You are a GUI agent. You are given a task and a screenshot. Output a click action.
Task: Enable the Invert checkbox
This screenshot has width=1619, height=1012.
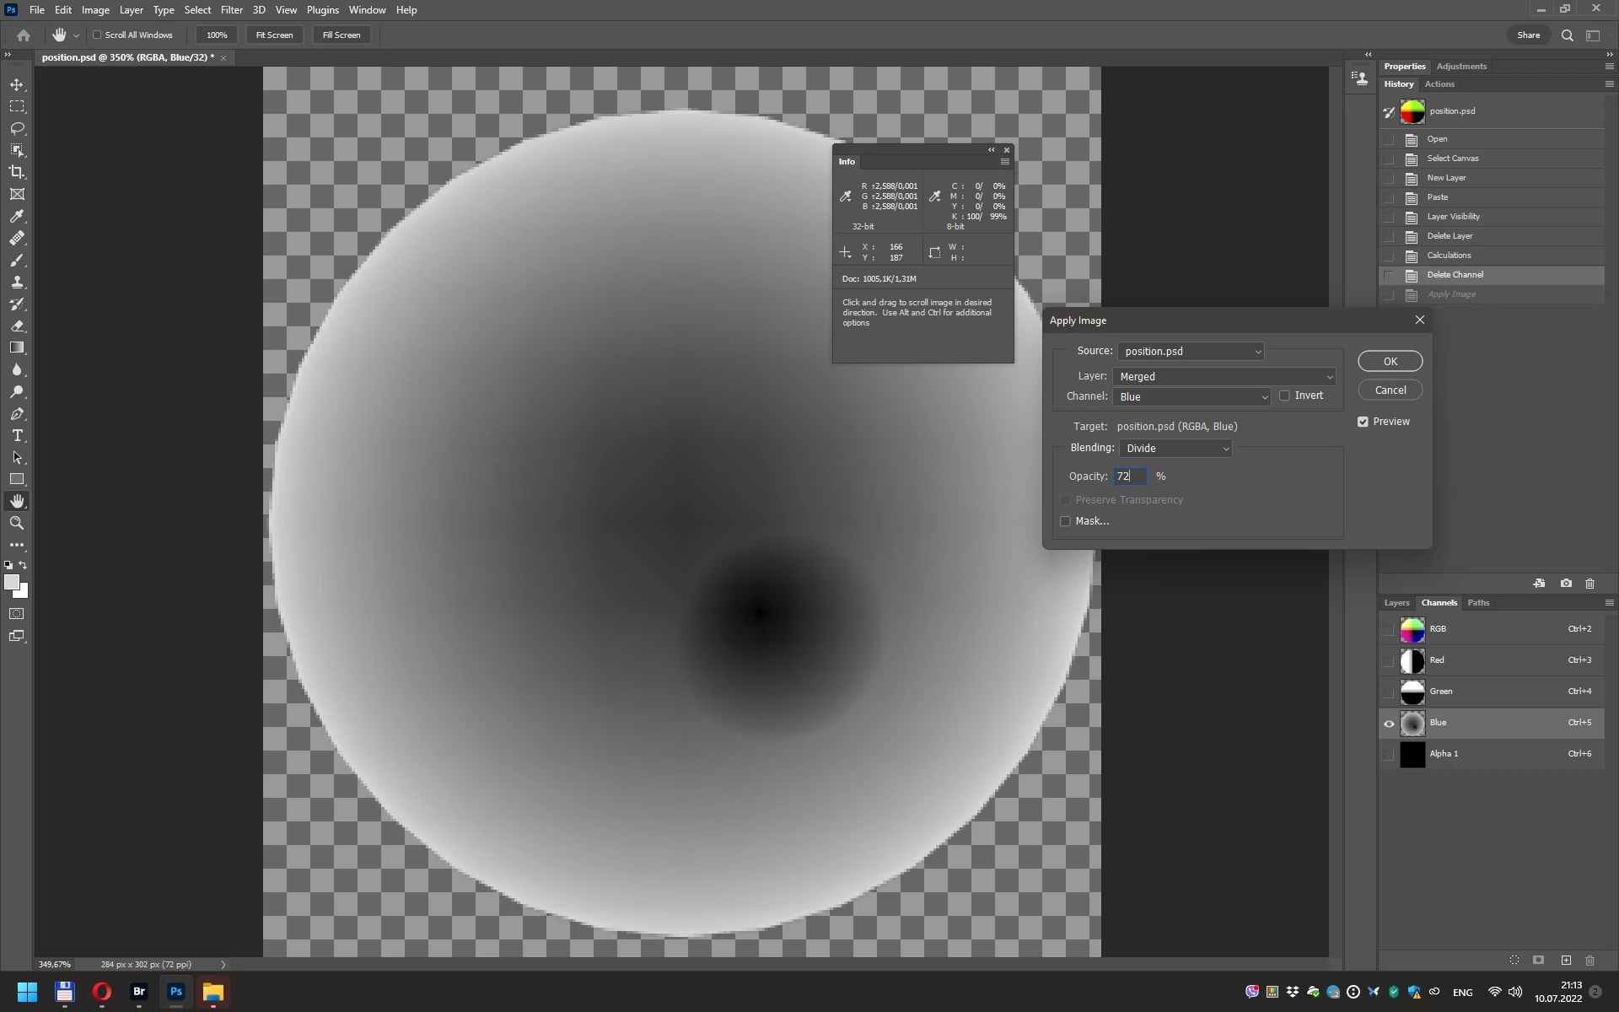(x=1284, y=396)
